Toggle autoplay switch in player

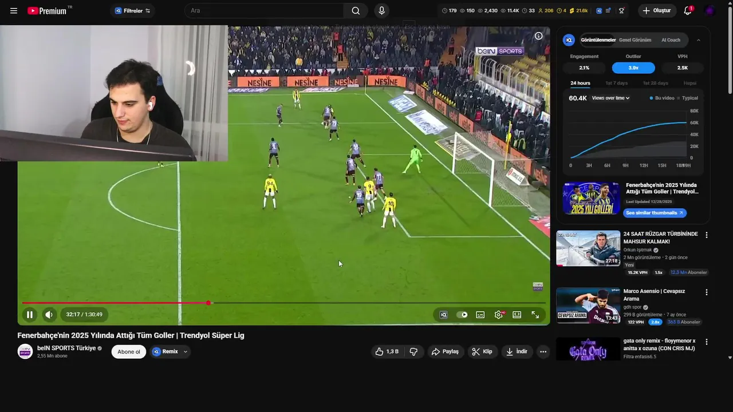tap(462, 314)
